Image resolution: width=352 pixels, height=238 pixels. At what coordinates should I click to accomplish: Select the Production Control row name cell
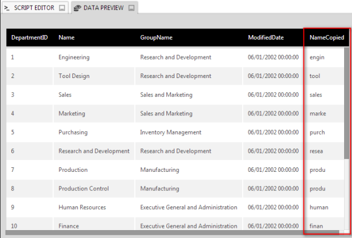83,188
